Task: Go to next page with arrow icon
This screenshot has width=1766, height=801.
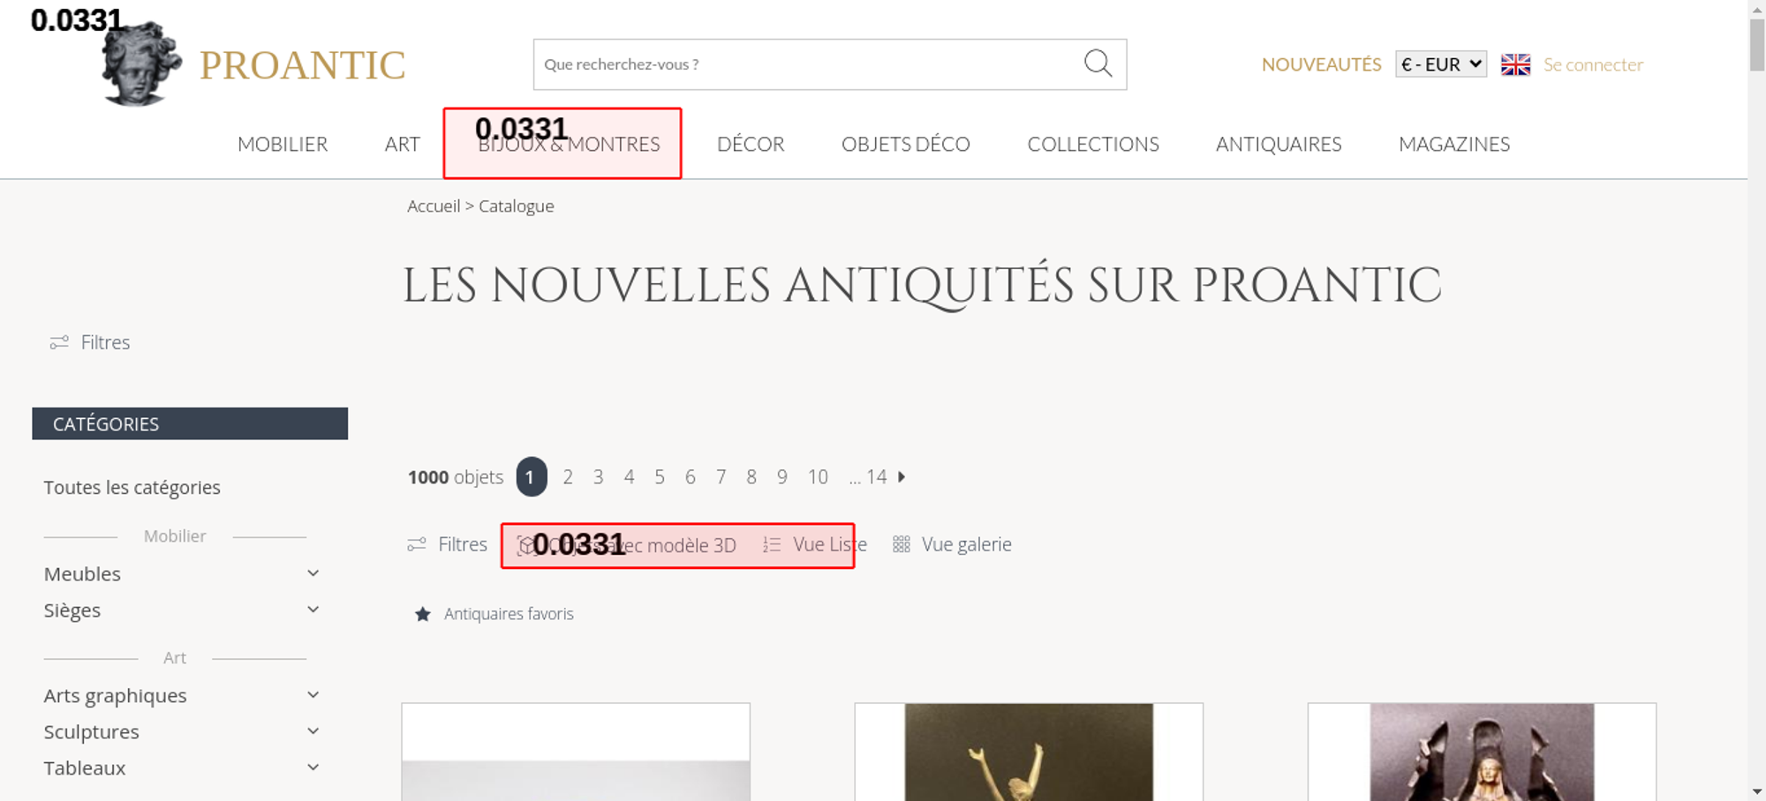Action: coord(902,476)
